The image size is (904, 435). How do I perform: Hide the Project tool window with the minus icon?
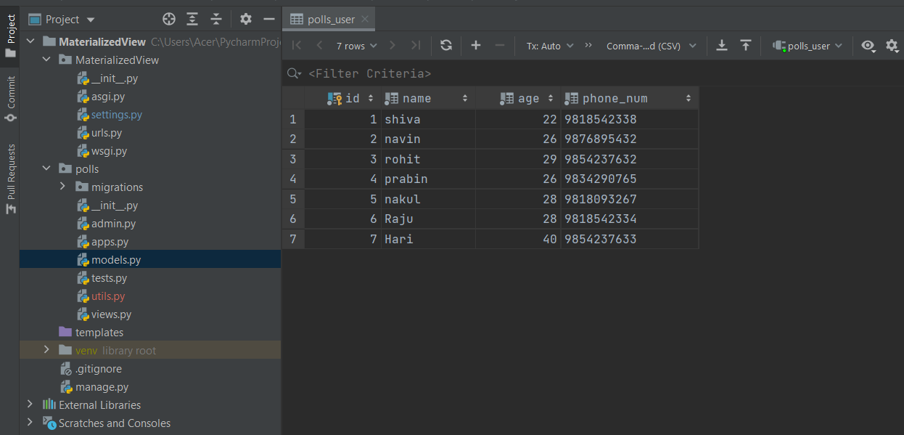click(269, 19)
